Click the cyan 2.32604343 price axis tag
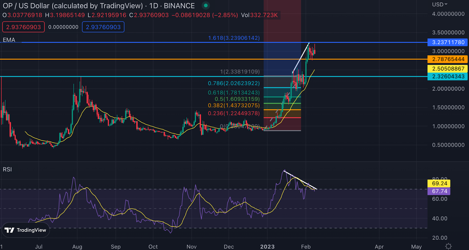The image size is (469, 250). [448, 76]
